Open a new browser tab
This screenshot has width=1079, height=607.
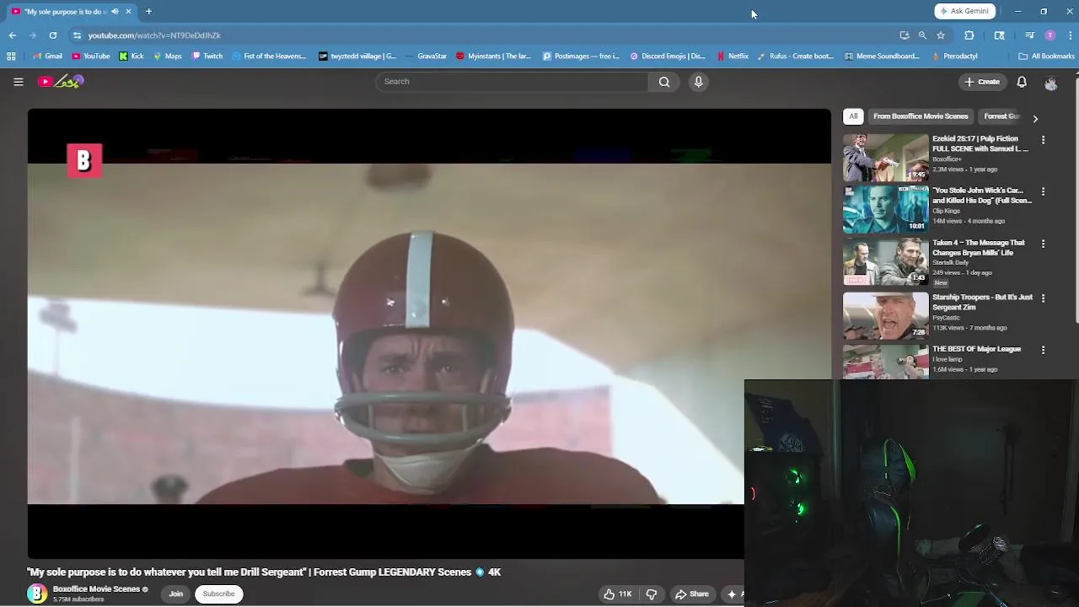point(148,12)
